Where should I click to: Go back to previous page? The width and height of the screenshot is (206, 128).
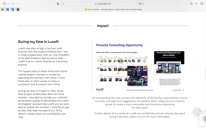pos(13,4)
